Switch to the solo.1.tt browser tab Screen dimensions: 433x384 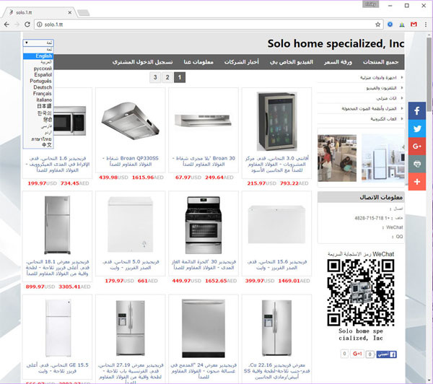click(39, 12)
